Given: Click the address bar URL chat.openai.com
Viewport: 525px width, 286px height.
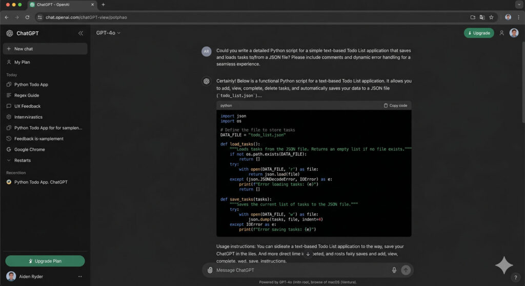Looking at the screenshot, I should [x=86, y=17].
